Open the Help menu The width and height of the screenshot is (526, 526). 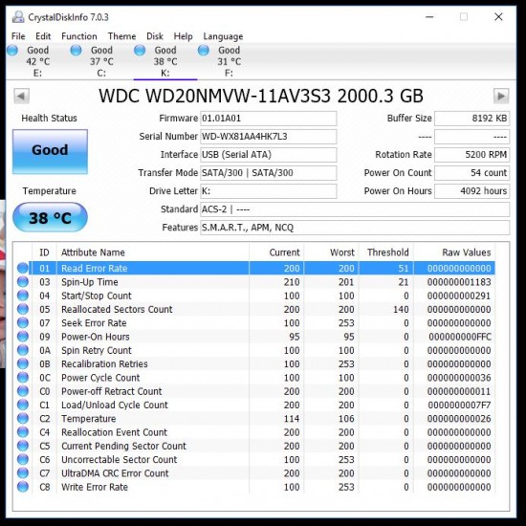click(184, 36)
